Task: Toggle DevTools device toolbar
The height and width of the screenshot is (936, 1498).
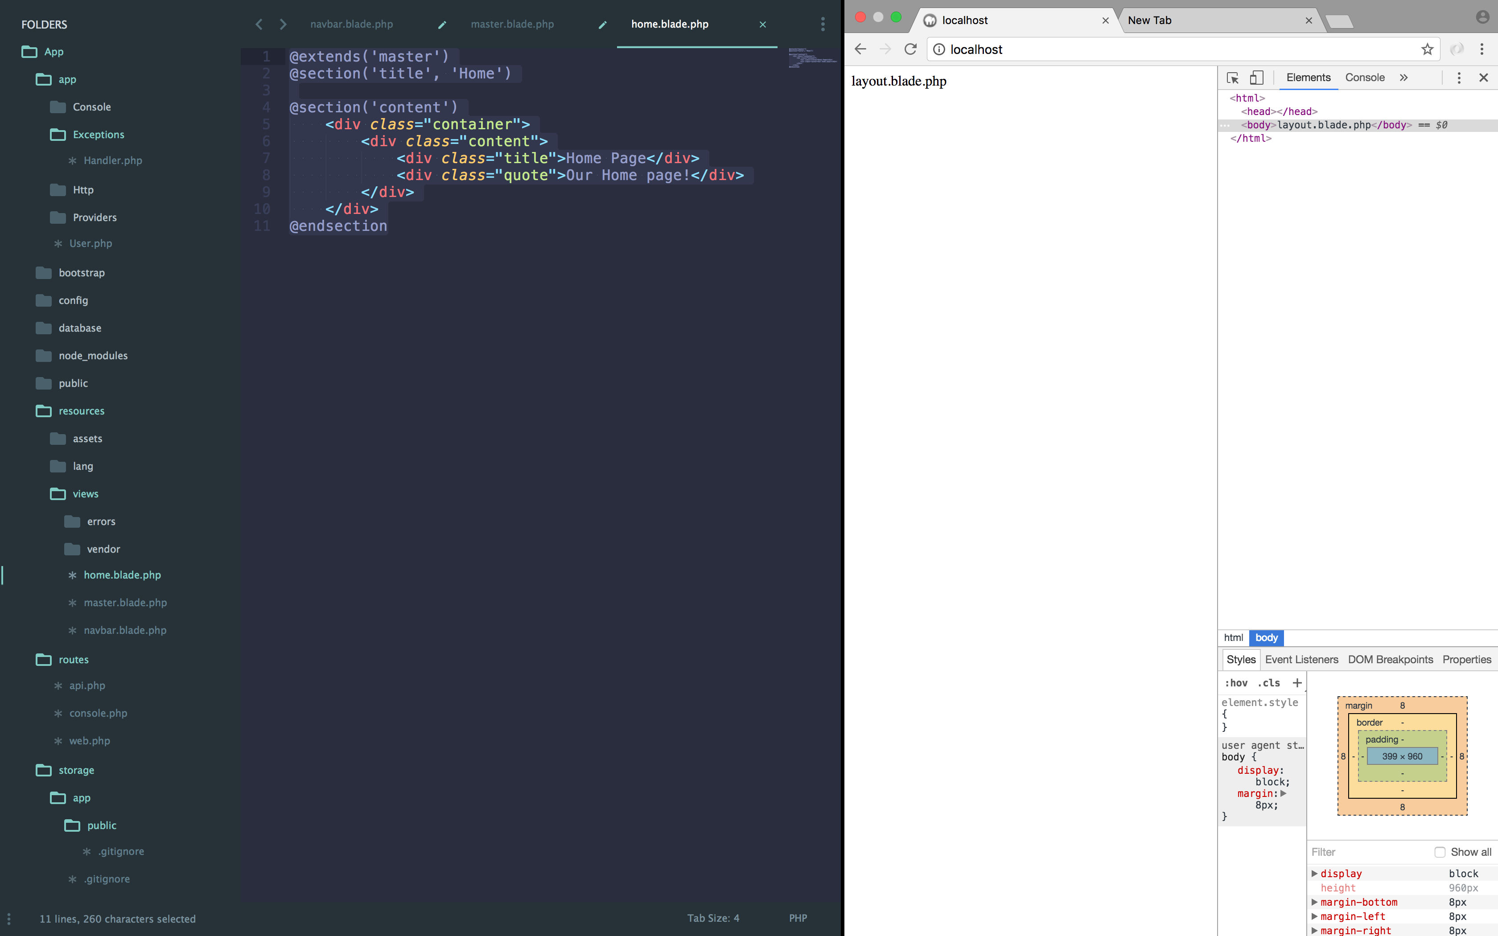Action: [1257, 78]
